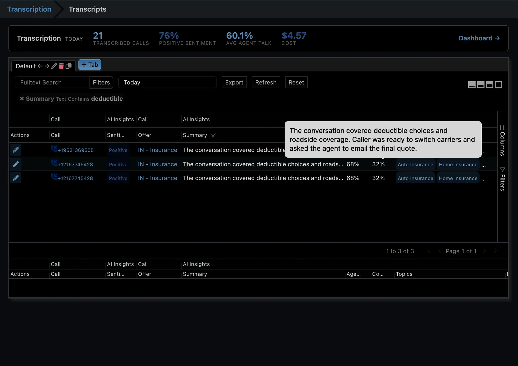Move Default tab right with forward arrow
The width and height of the screenshot is (518, 366).
click(47, 66)
